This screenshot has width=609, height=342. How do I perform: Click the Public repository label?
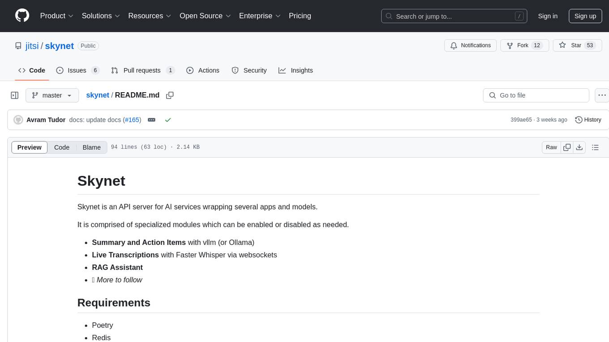[88, 46]
